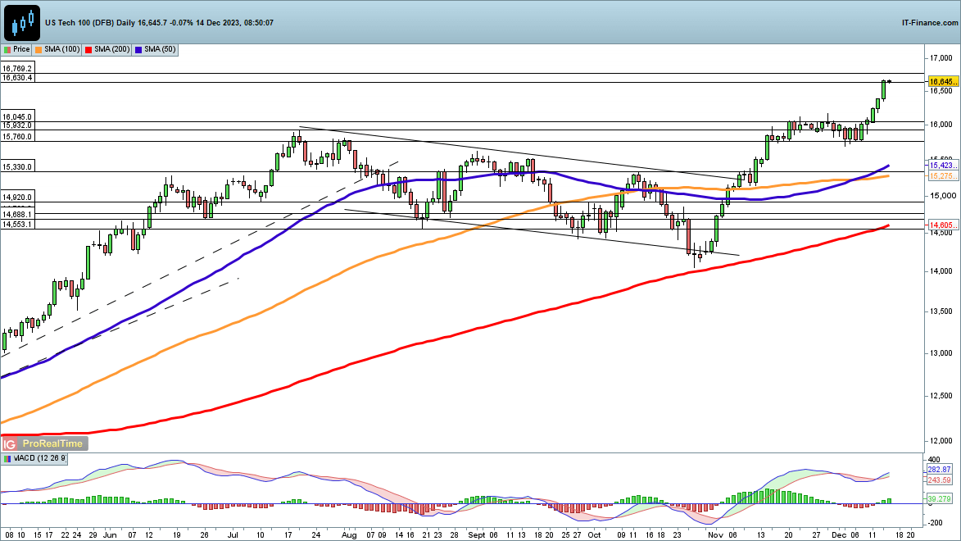Click the 14,000 price axis label
Viewport: 961px width, 541px height.
(941, 271)
